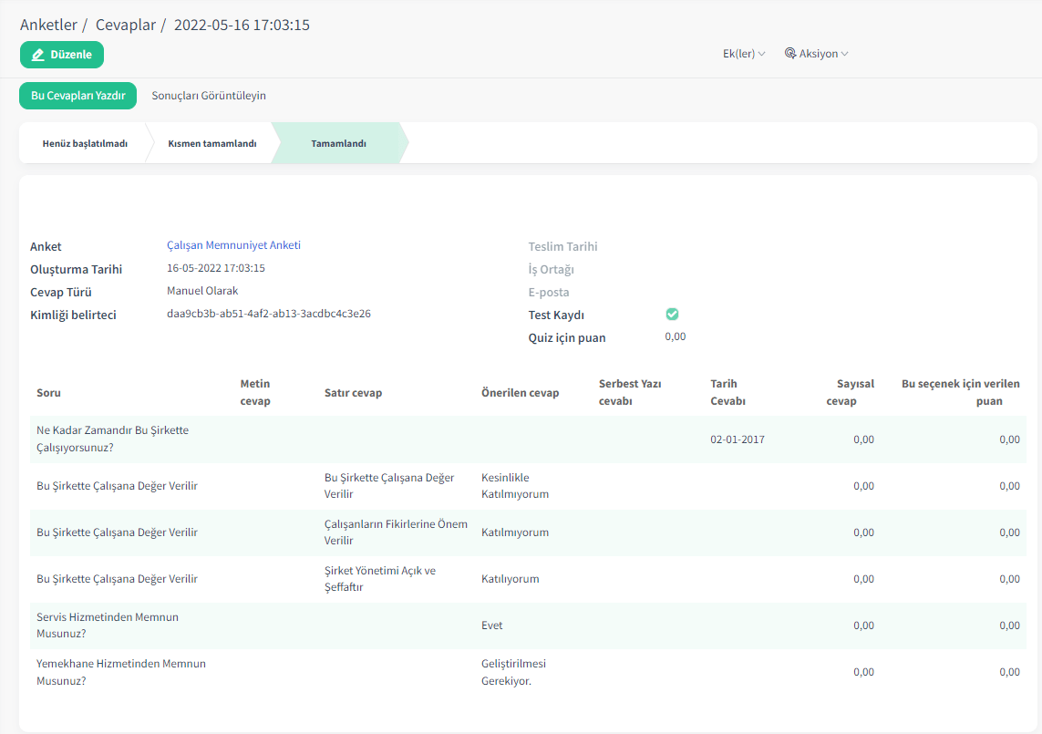Click the Tarih Cevabı column header
1042x734 pixels.
coord(727,392)
